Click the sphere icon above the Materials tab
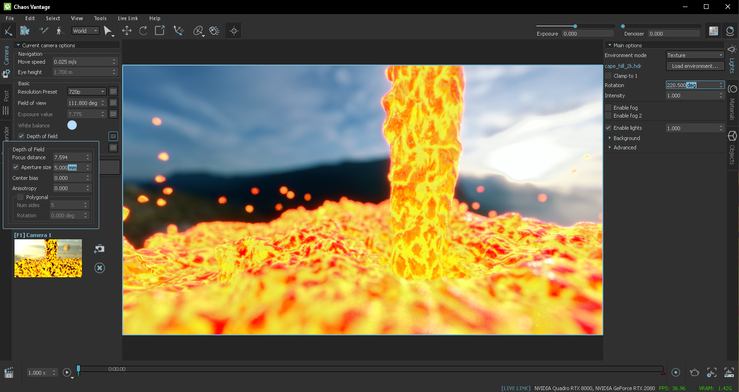 pyautogui.click(x=732, y=89)
